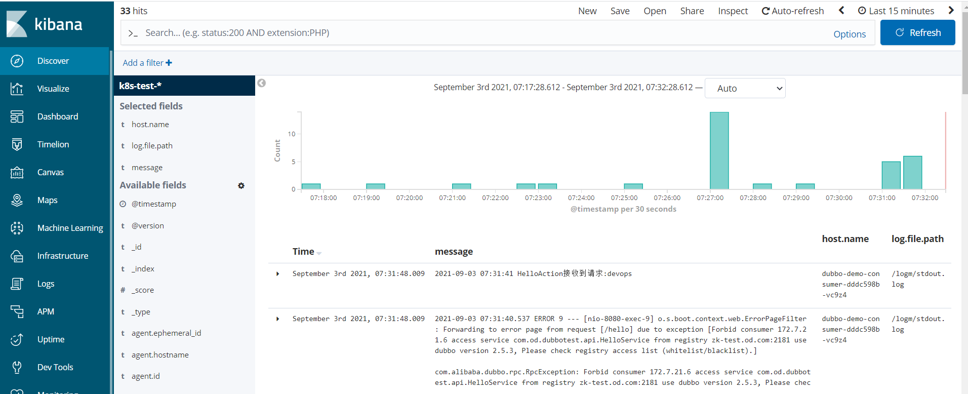Expand the HelloAction log row

pos(277,274)
